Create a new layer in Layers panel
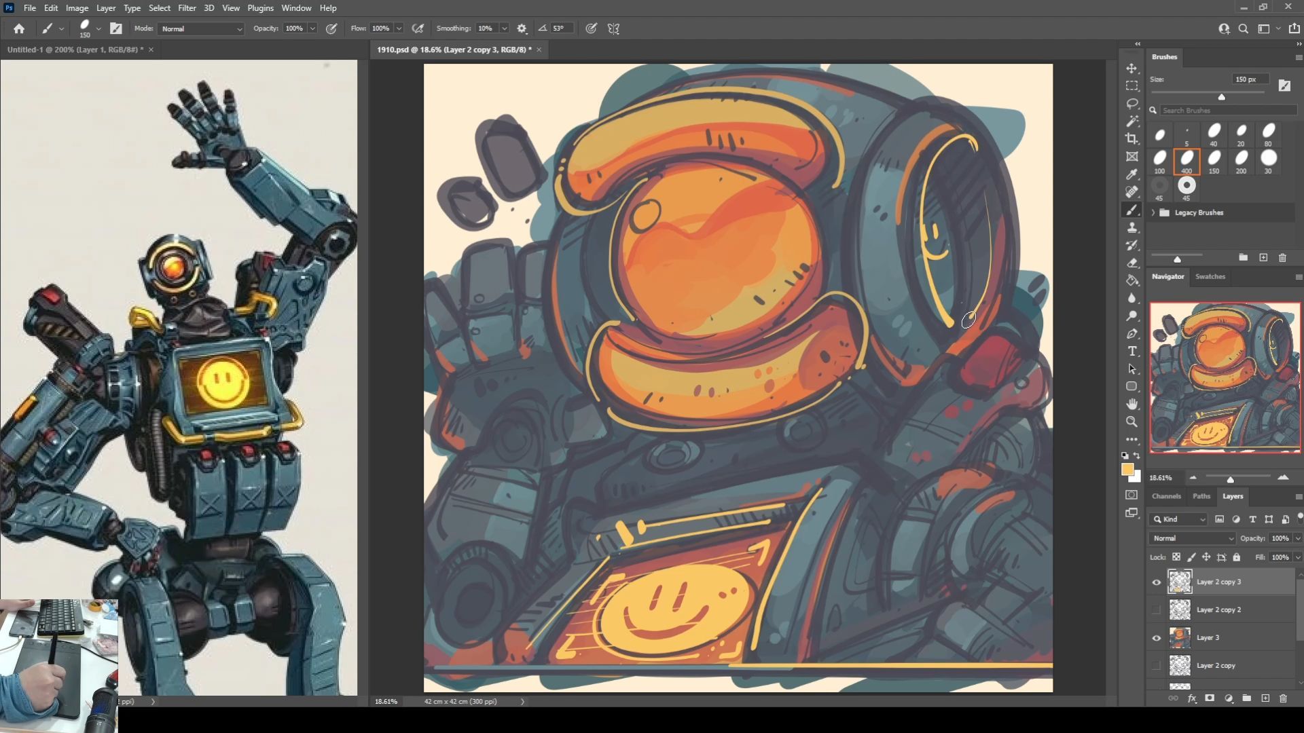The image size is (1304, 733). tap(1265, 698)
